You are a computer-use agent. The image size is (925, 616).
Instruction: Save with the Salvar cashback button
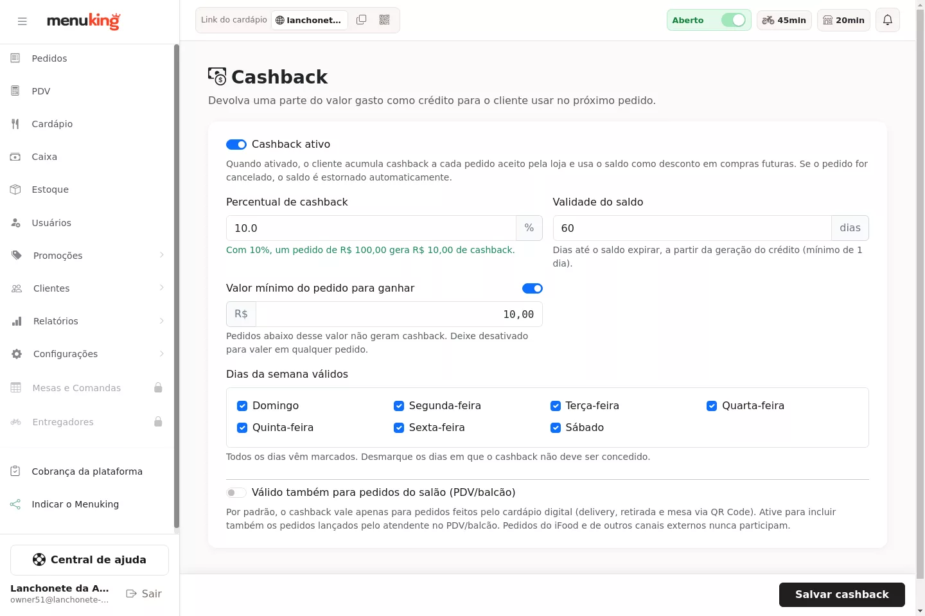pyautogui.click(x=841, y=595)
